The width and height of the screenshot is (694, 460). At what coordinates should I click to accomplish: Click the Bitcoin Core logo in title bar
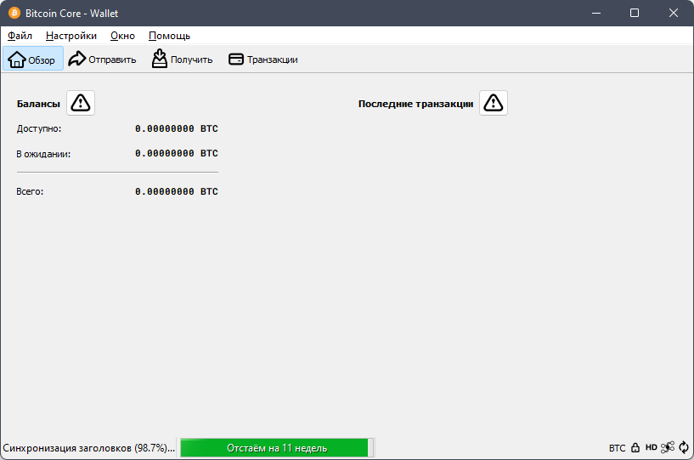click(x=14, y=13)
